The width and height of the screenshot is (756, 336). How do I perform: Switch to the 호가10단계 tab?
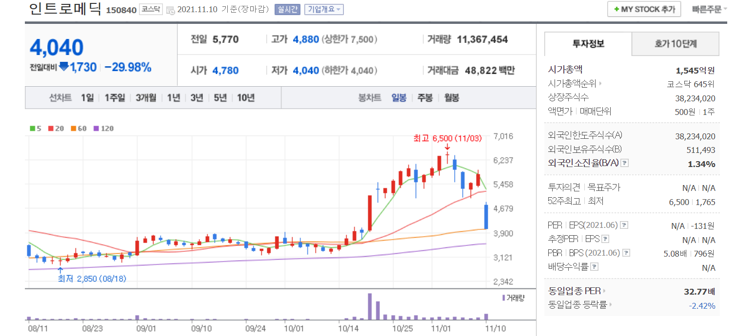pyautogui.click(x=676, y=44)
